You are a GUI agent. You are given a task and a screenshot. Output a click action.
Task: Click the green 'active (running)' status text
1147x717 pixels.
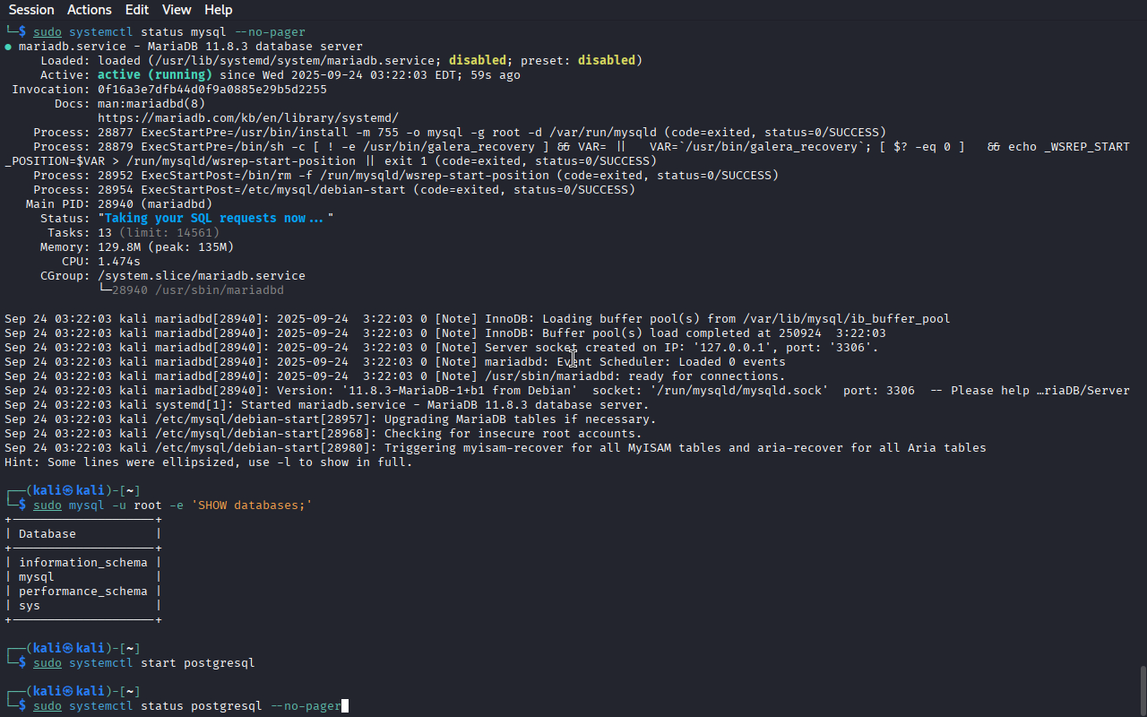pos(154,75)
